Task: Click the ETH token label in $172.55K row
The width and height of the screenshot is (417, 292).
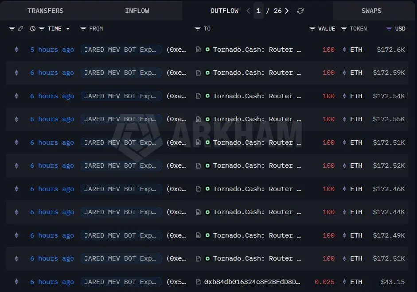Action: click(x=356, y=119)
